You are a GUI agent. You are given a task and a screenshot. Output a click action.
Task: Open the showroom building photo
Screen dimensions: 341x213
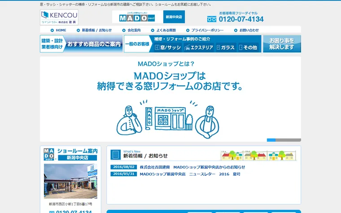pos(70,181)
